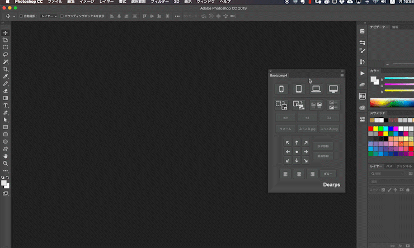
Task: Click the laptop icon in Bootcomp4 panel
Action: tap(316, 89)
